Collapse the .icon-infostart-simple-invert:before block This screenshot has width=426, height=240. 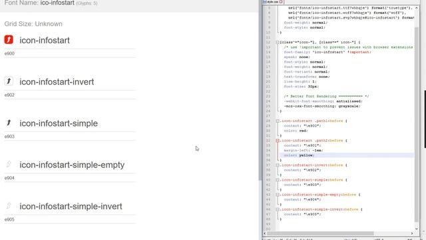(278, 209)
